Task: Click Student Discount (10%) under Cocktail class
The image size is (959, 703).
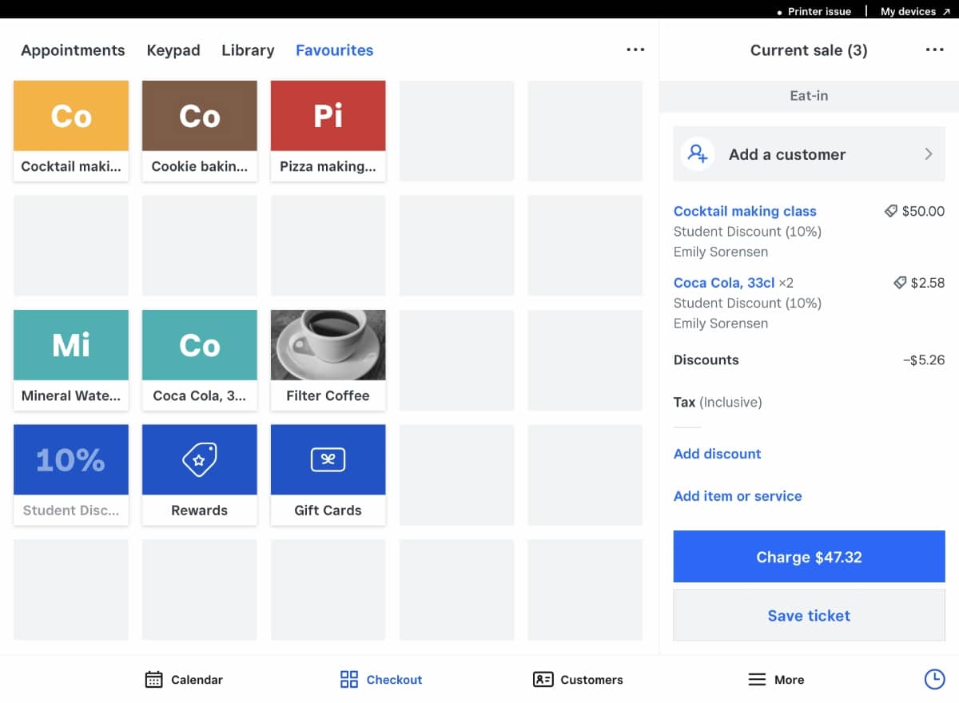Action: click(747, 232)
